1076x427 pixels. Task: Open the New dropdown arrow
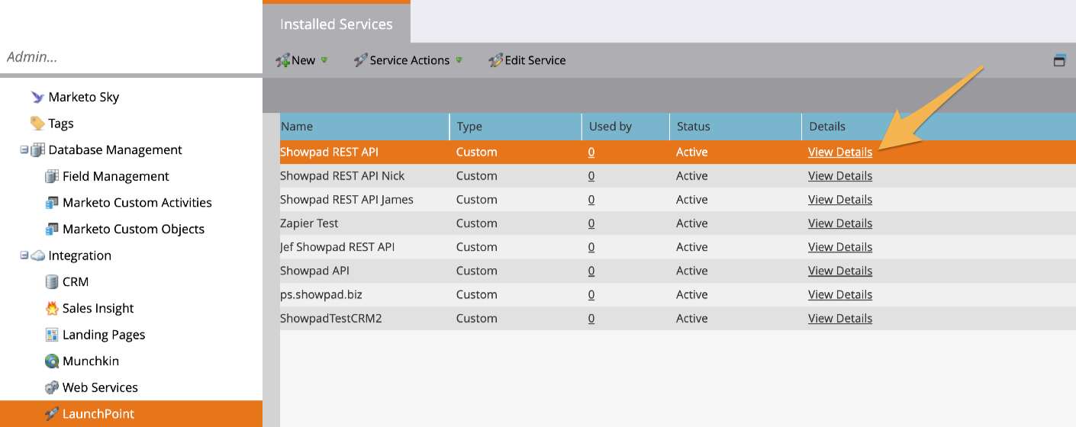click(x=324, y=60)
